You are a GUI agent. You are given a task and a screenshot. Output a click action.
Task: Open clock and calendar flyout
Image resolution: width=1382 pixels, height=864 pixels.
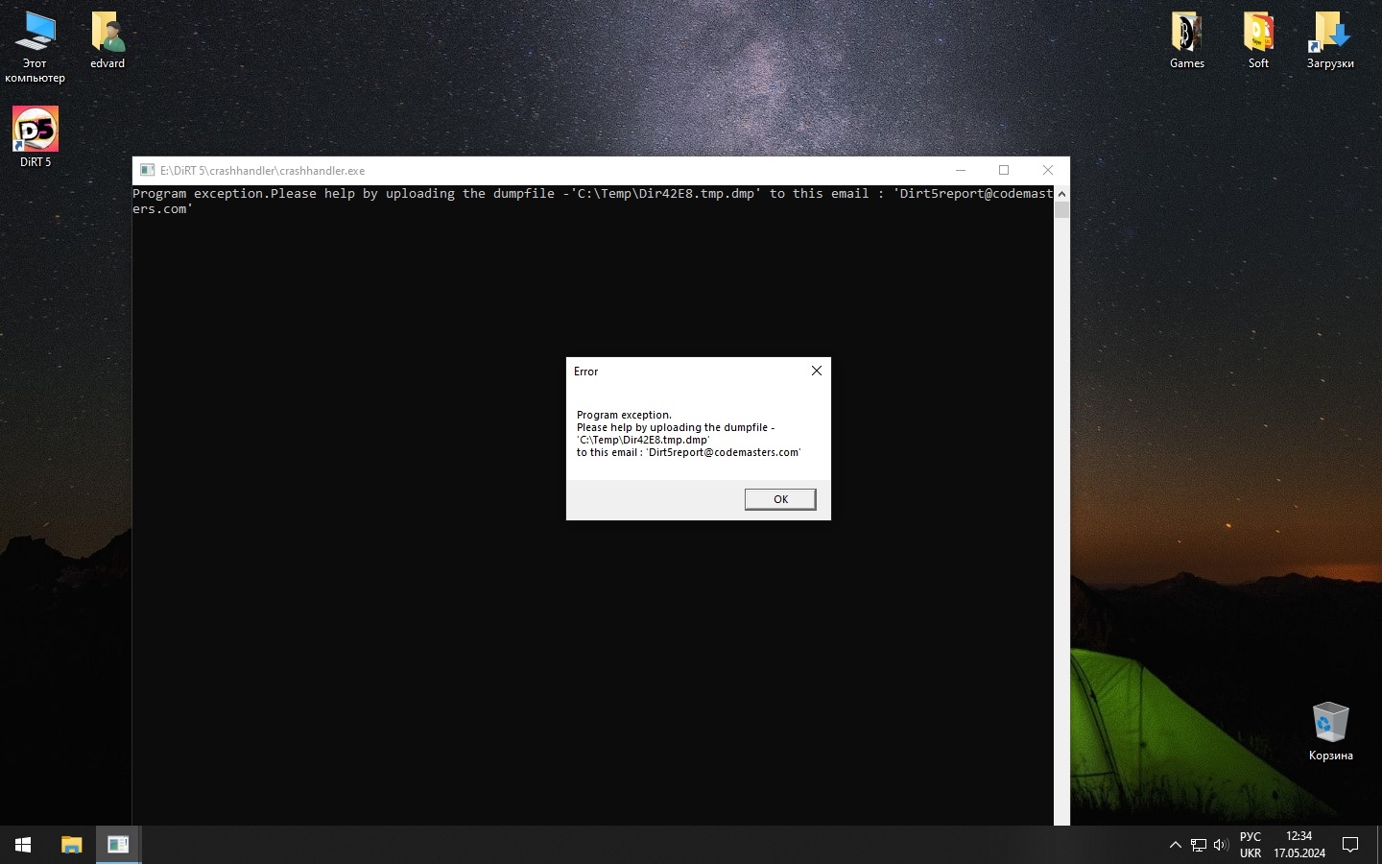tap(1299, 845)
